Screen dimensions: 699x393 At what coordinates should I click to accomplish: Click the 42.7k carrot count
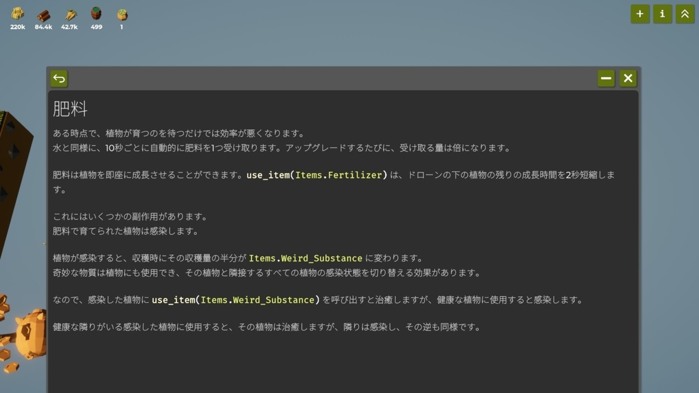69,27
